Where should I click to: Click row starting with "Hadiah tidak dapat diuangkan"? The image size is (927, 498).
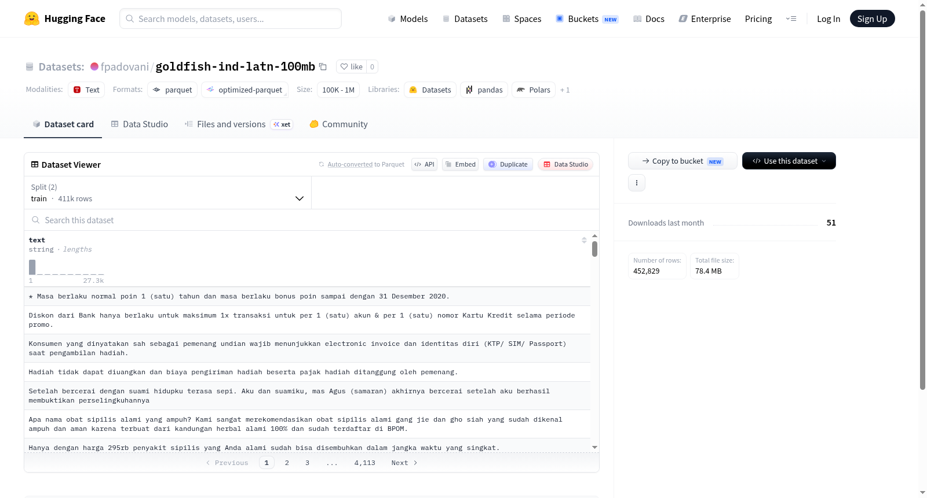pyautogui.click(x=307, y=372)
